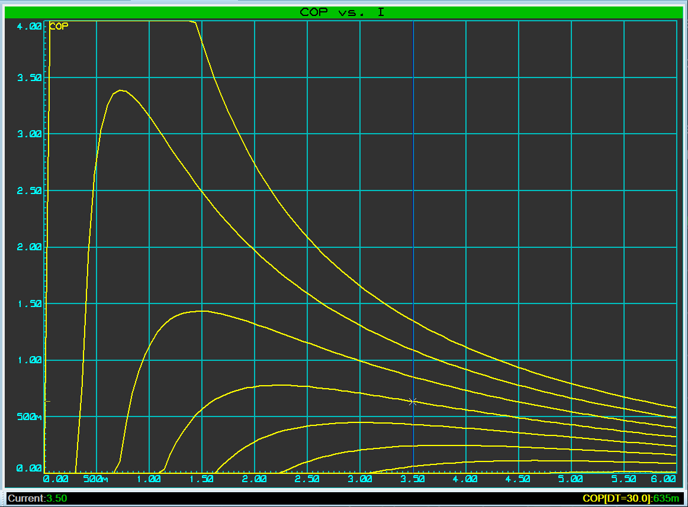Viewport: 688px width, 507px height.
Task: Click the 4.50 label on the x-axis
Action: click(519, 478)
